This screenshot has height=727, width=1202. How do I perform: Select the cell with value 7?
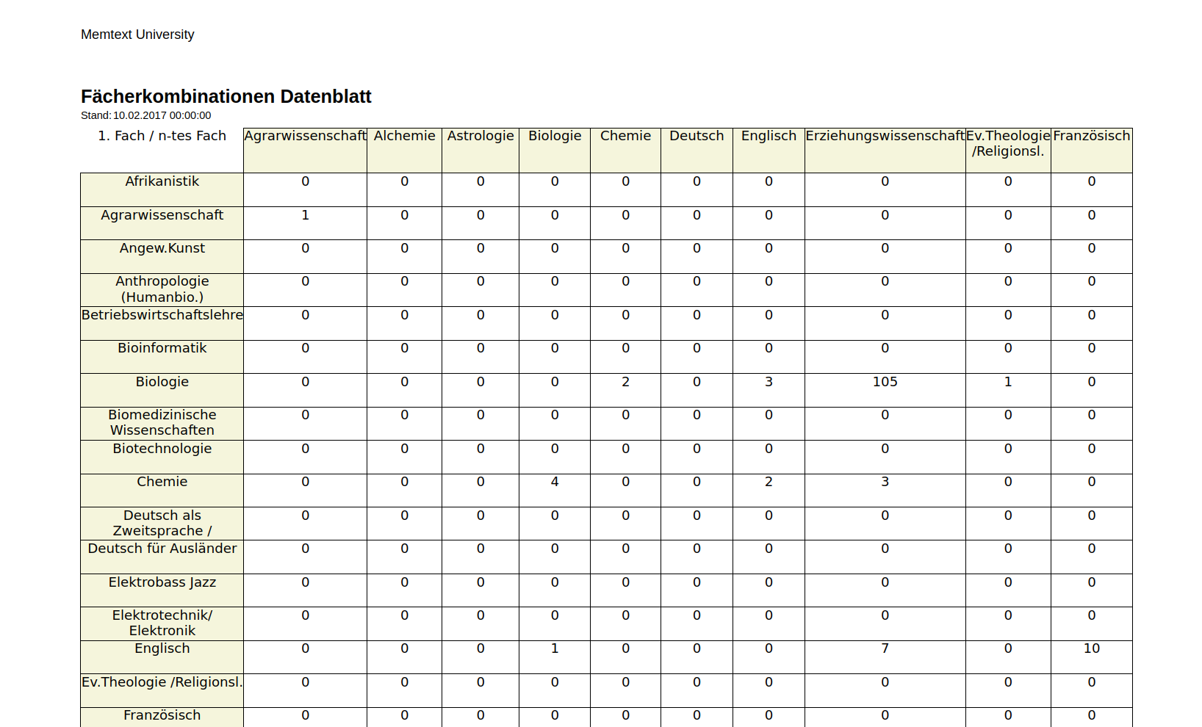click(885, 648)
